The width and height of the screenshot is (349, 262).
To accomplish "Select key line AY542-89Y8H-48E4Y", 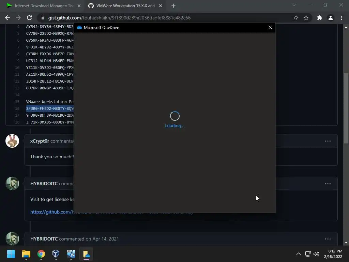I will [x=50, y=27].
